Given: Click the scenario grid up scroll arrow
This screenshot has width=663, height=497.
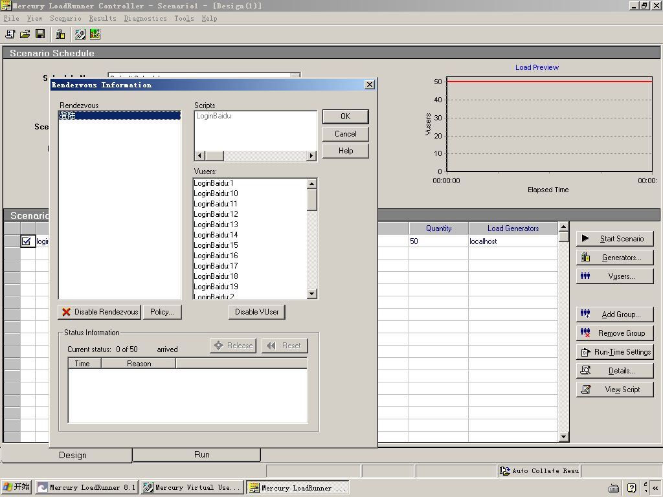Looking at the screenshot, I should click(x=563, y=227).
